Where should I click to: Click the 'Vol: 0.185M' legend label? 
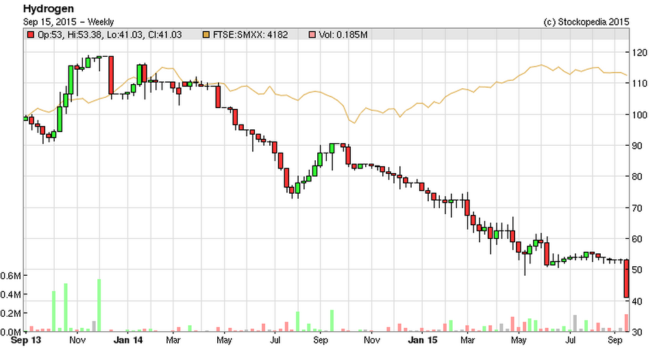(343, 35)
